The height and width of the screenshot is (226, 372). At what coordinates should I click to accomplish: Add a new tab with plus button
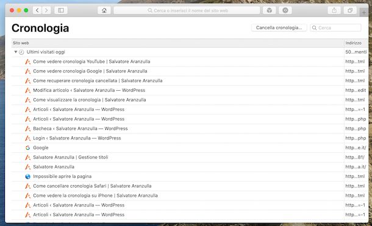363,12
